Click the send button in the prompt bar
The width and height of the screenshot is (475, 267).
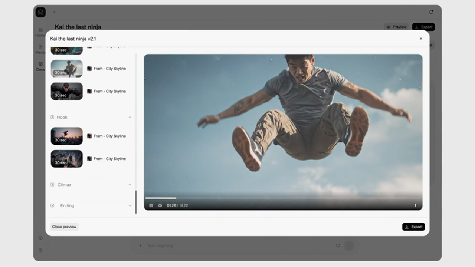click(349, 245)
